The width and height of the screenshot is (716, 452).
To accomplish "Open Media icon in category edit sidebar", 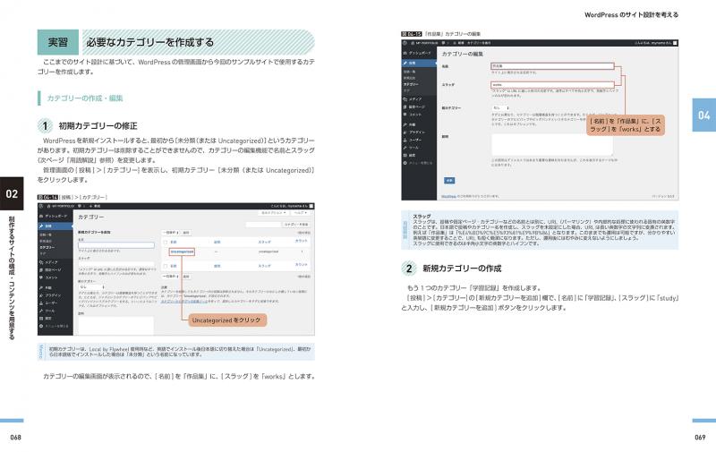I will pos(405,99).
